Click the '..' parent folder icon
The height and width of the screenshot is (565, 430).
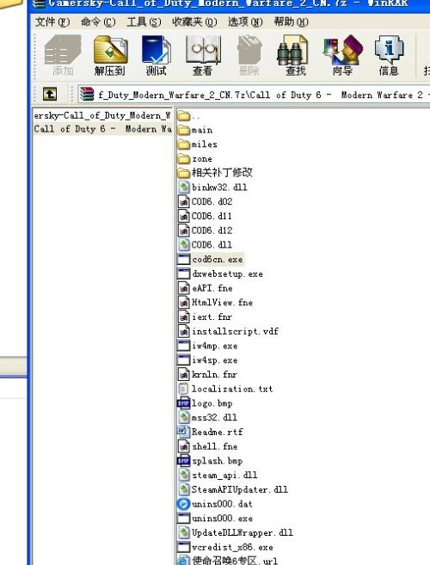(184, 116)
